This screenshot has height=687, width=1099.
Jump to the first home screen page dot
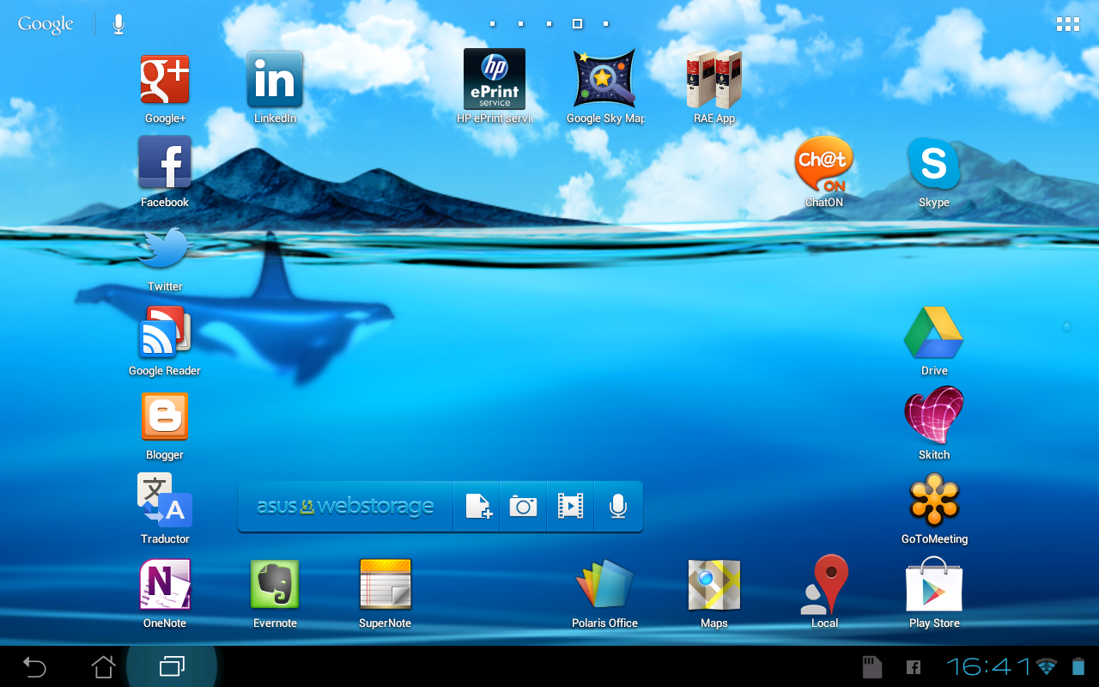[492, 24]
